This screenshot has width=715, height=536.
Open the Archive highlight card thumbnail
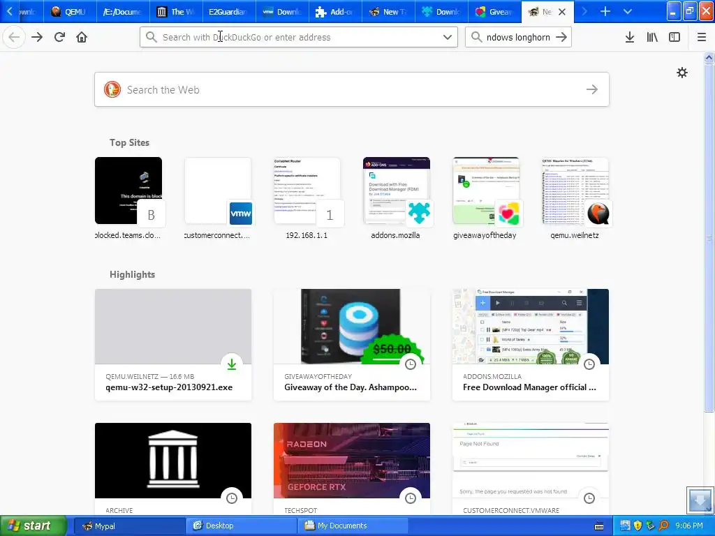173,461
